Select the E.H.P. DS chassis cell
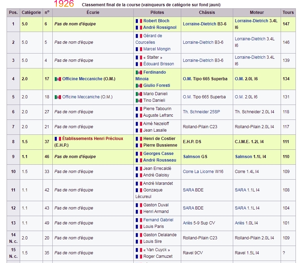The image size is (299, 263). point(207,141)
